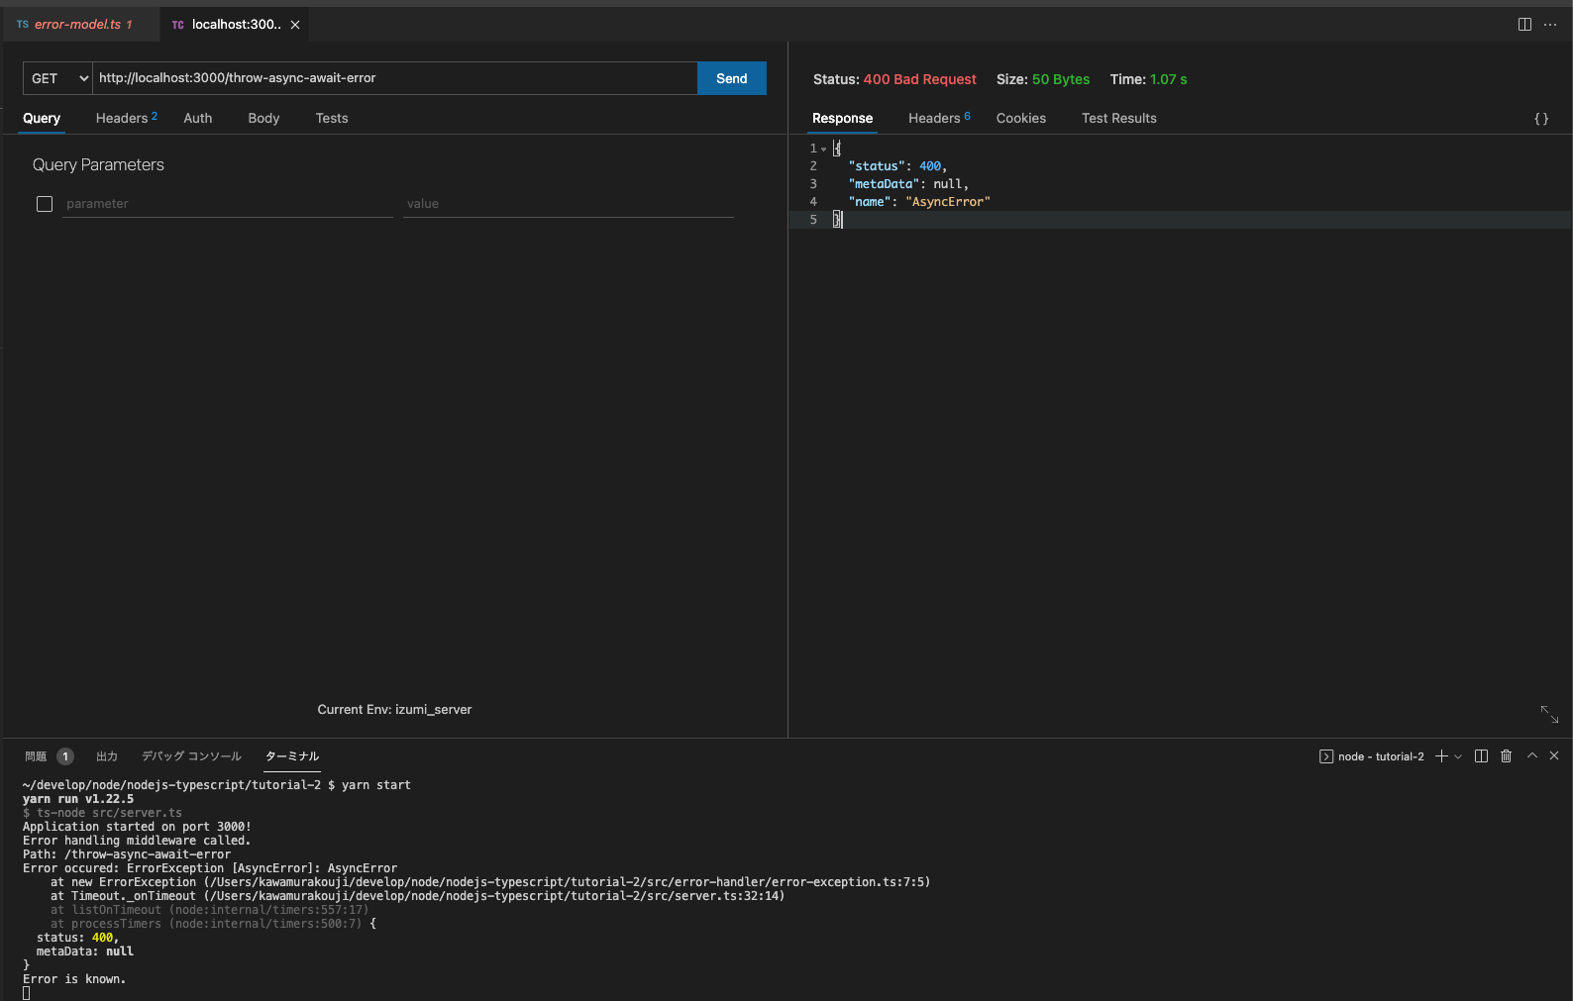Image resolution: width=1573 pixels, height=1001 pixels.
Task: Click the Time: 1.07 s text
Action: tap(1148, 79)
